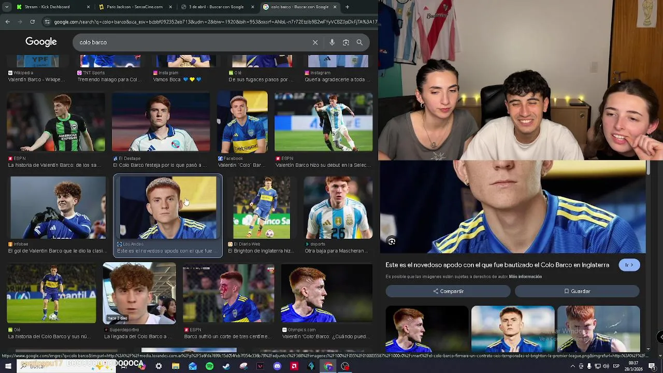Click the blue Ir visit button
663x373 pixels.
coord(629,265)
